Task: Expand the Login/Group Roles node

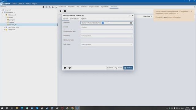Action: [x=4, y=27]
